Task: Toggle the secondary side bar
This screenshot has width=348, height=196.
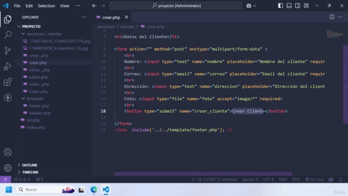Action: [x=297, y=6]
